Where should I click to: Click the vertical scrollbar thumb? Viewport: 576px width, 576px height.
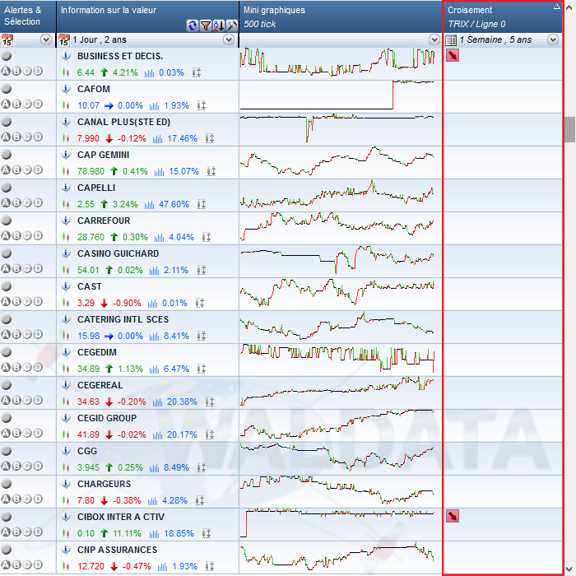click(x=569, y=129)
